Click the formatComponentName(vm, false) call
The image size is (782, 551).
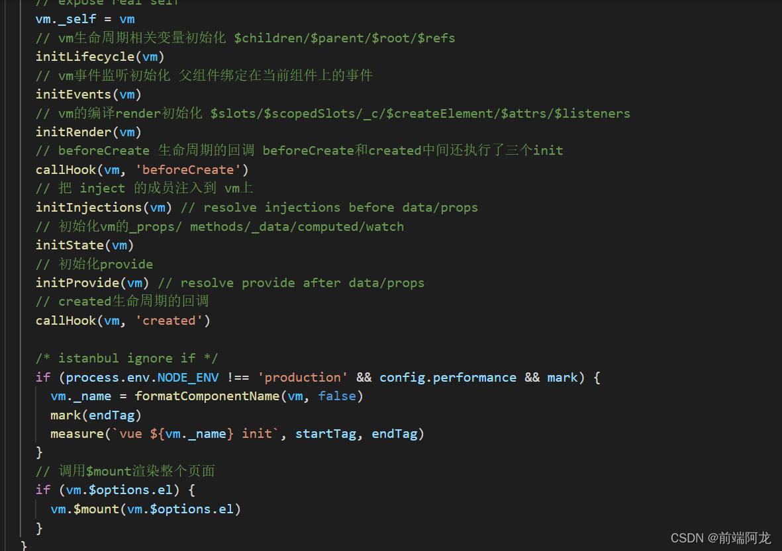(x=249, y=397)
